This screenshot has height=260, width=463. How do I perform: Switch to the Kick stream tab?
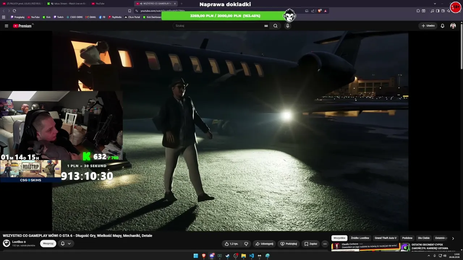pyautogui.click(x=67, y=4)
